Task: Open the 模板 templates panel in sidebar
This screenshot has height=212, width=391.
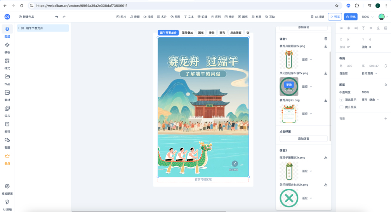Action: 7,47
